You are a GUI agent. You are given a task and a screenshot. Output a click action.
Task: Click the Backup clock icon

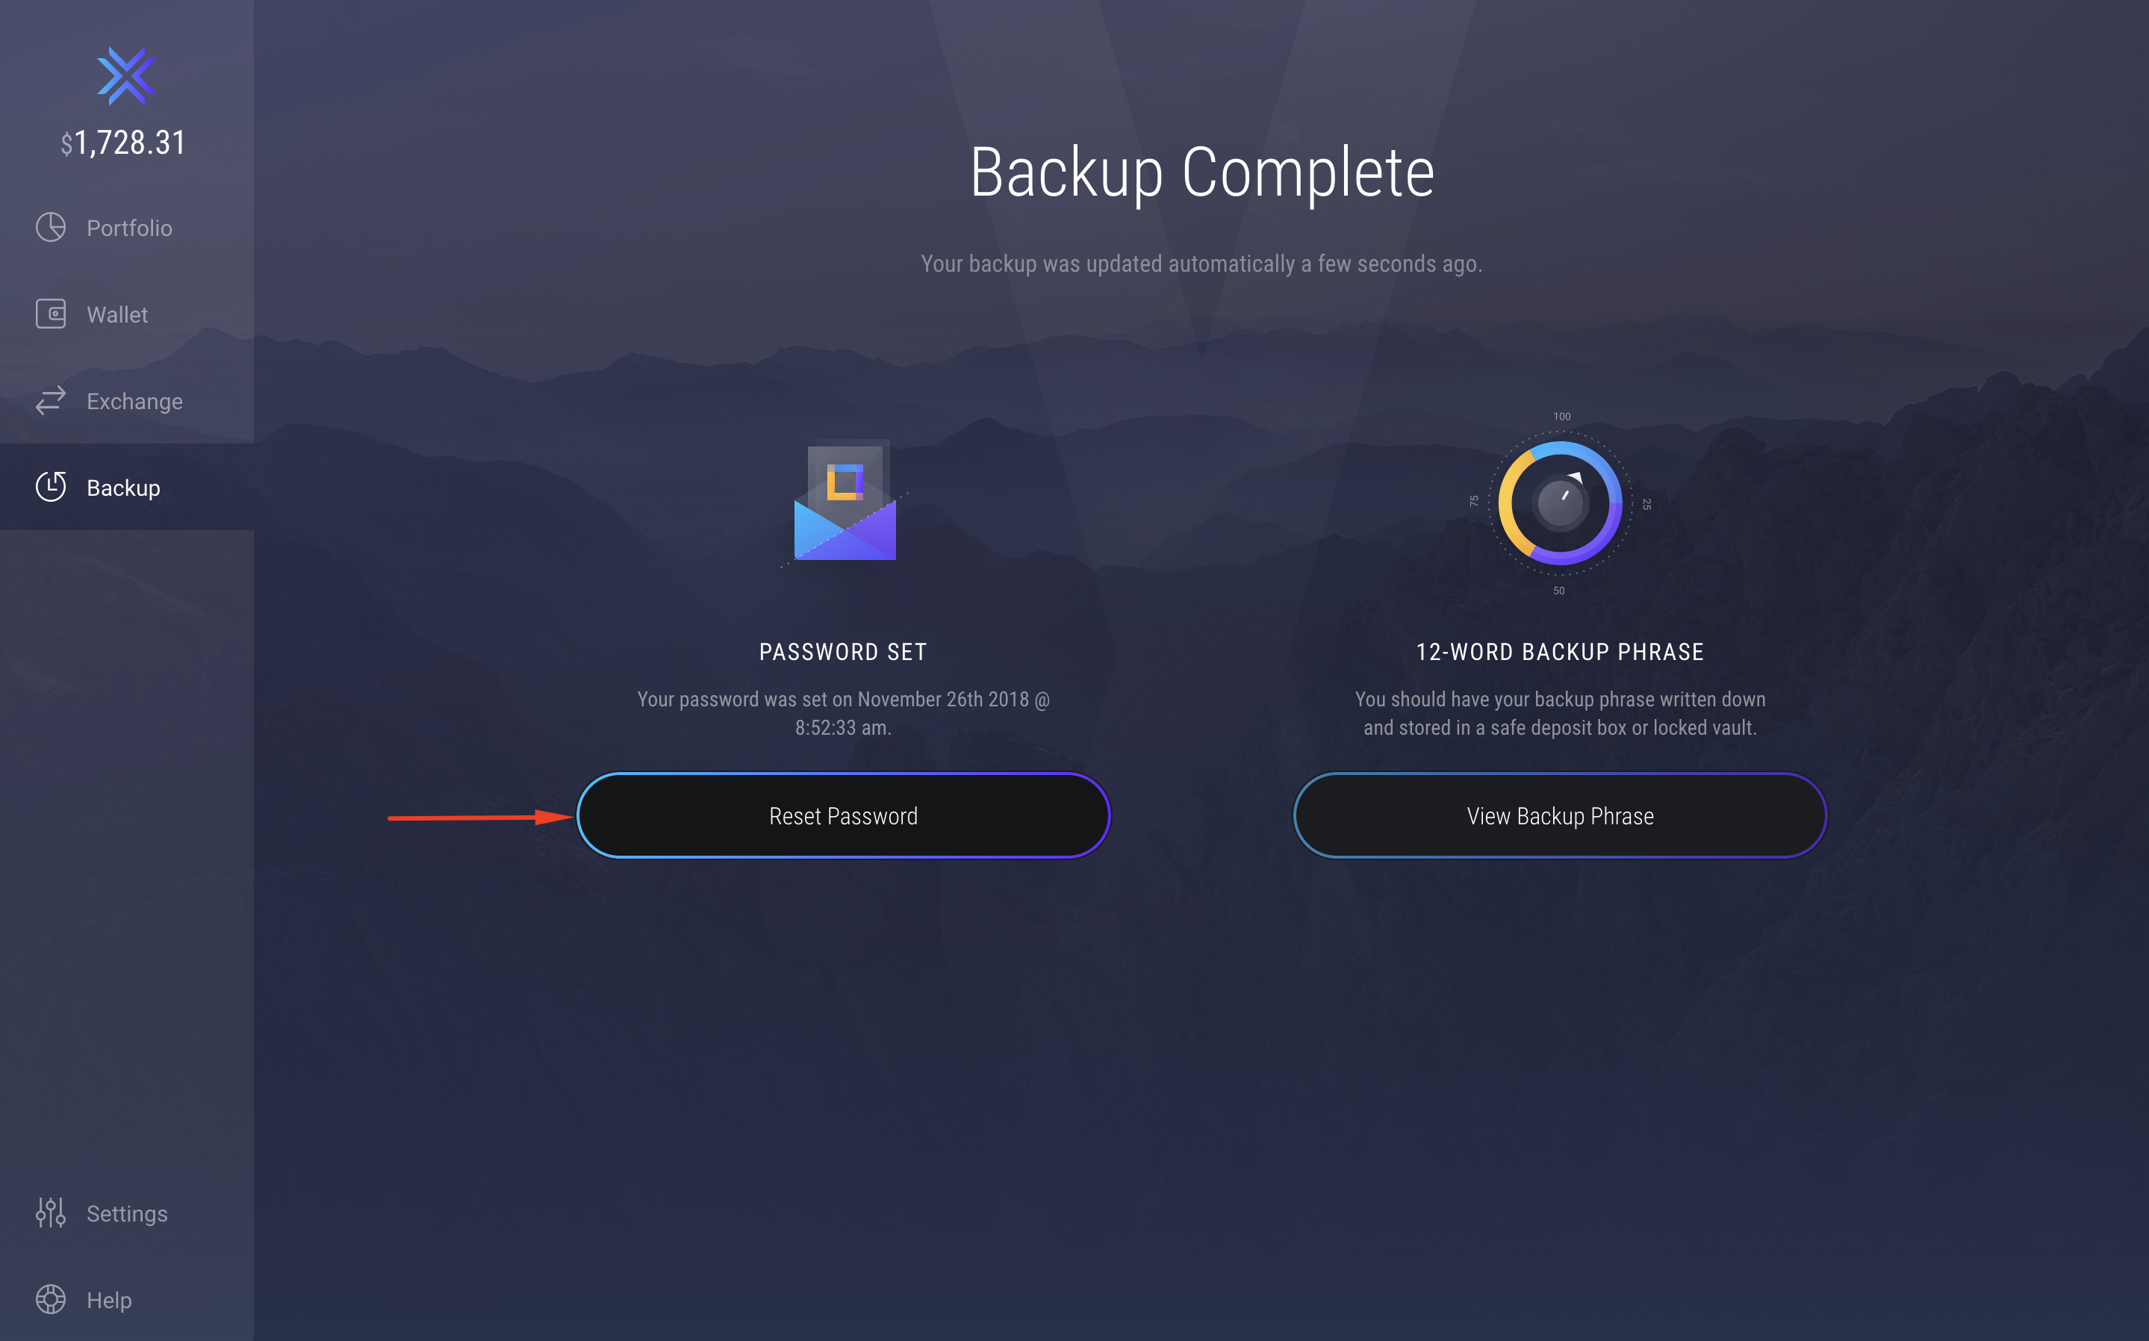click(x=51, y=487)
